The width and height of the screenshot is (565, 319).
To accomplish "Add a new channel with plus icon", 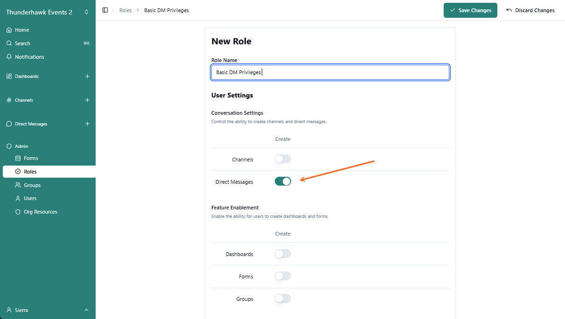I will click(87, 100).
